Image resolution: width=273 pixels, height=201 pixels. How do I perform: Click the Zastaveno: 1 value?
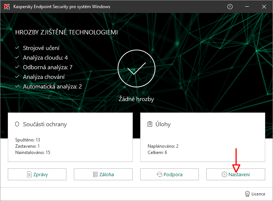pos(27,146)
